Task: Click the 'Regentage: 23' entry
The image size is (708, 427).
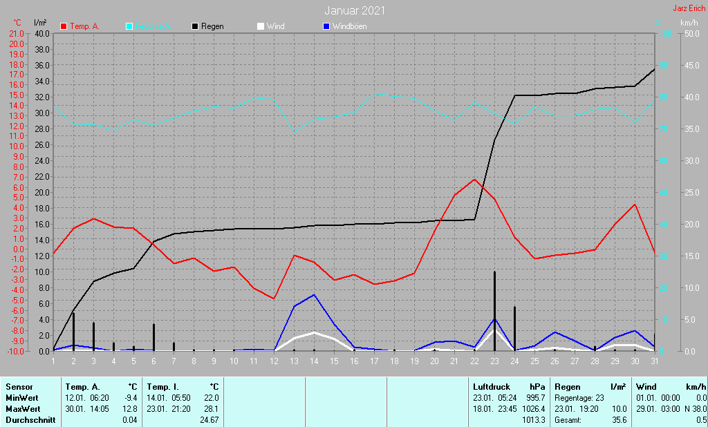Action: 579,398
